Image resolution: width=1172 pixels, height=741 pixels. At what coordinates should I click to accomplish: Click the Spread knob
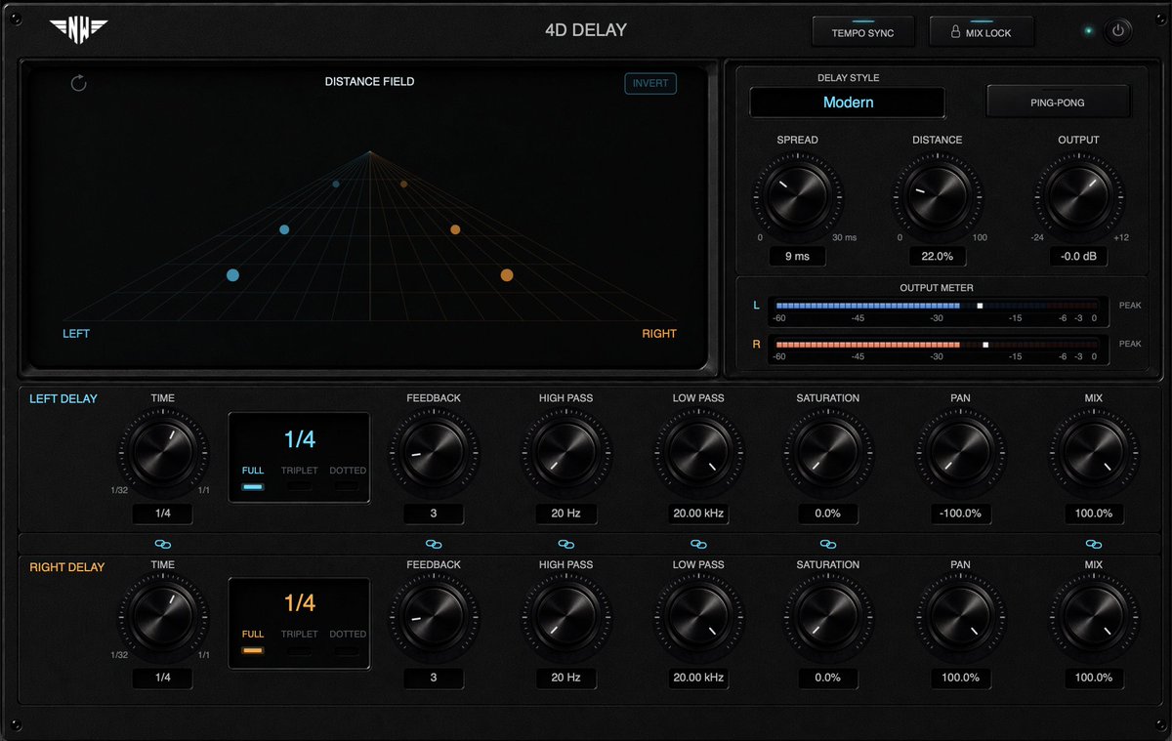click(797, 196)
